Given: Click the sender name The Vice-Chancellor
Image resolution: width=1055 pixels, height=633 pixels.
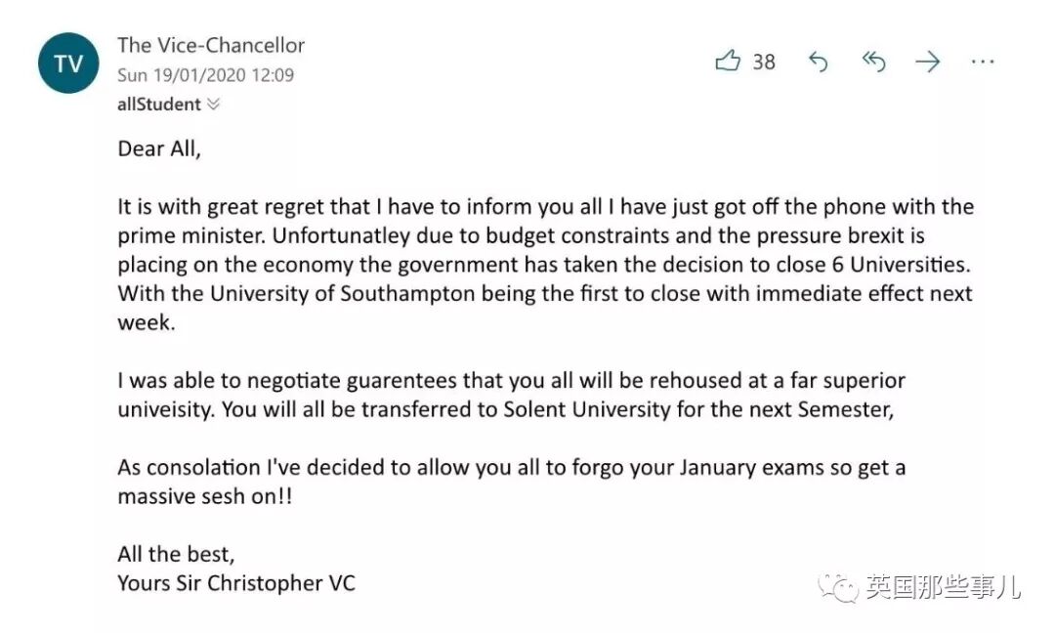Looking at the screenshot, I should tap(211, 45).
